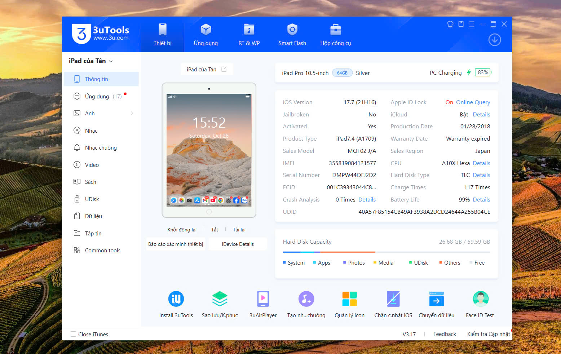Open the RT & WP tab
Screen dimensions: 561x354
point(249,35)
